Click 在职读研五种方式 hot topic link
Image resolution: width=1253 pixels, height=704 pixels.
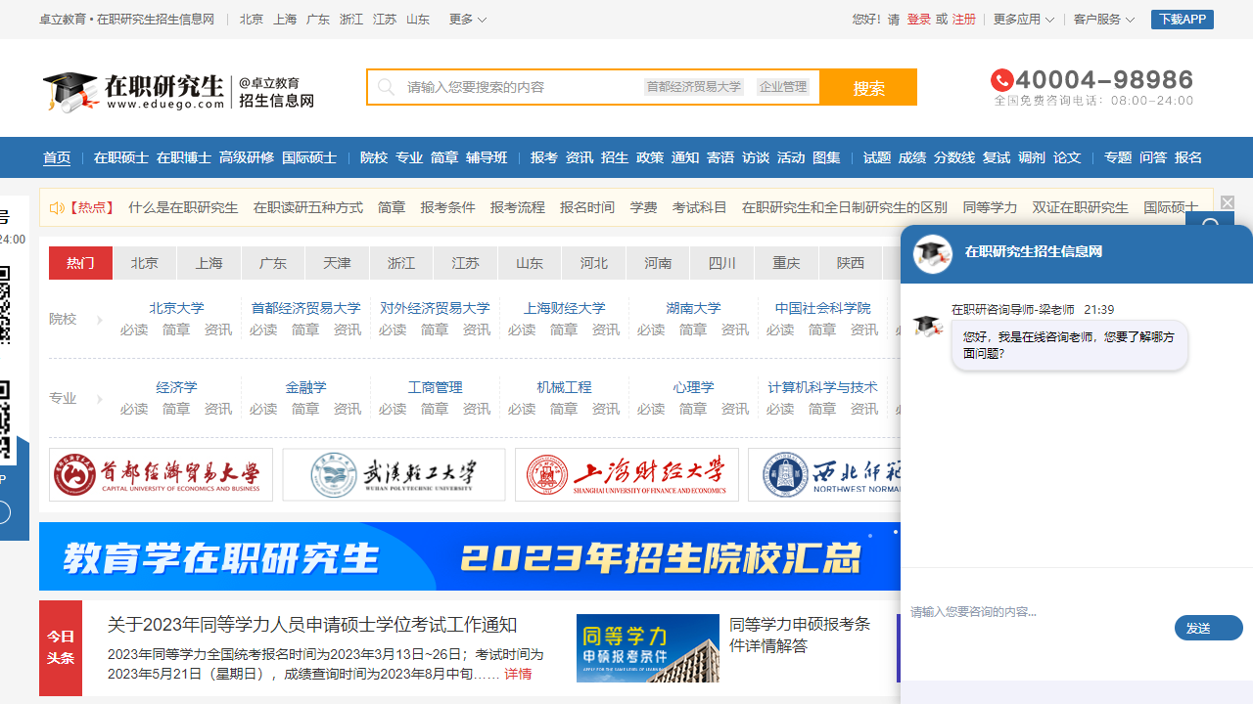coord(308,208)
